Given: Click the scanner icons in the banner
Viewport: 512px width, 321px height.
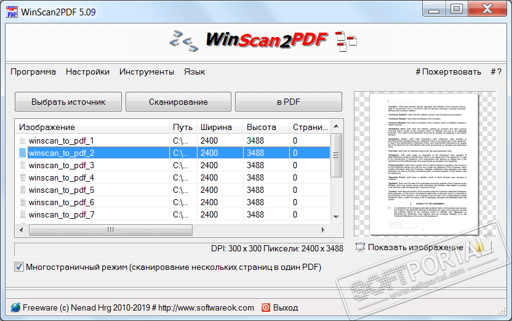Looking at the screenshot, I should coord(184,41).
